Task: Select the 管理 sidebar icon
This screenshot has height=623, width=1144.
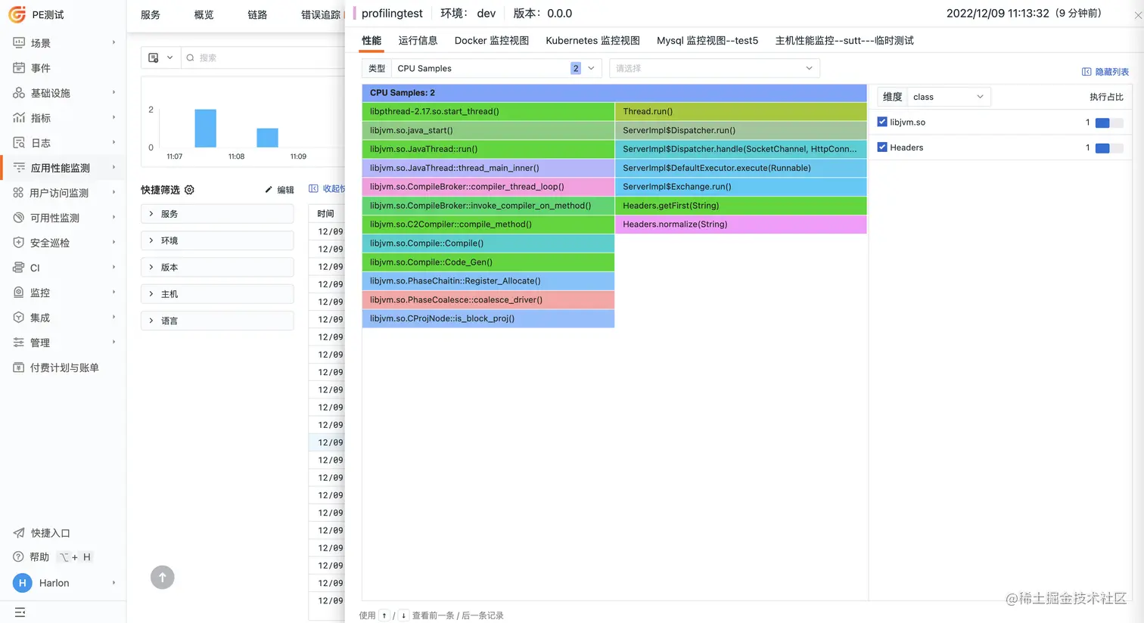Action: tap(19, 342)
